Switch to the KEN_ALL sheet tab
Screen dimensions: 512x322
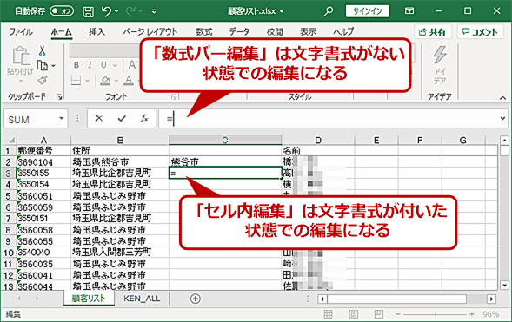tap(142, 299)
